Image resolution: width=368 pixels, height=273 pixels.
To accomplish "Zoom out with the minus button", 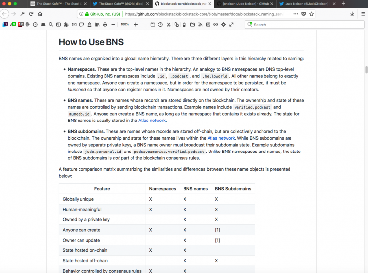I will pyautogui.click(x=113, y=25).
